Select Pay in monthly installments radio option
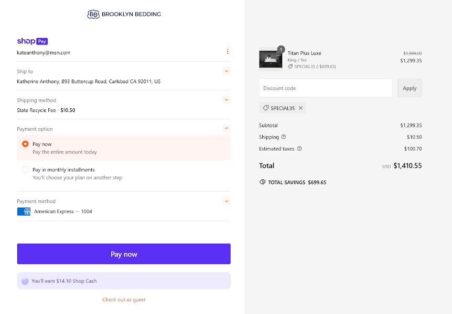452x314 pixels. click(25, 170)
